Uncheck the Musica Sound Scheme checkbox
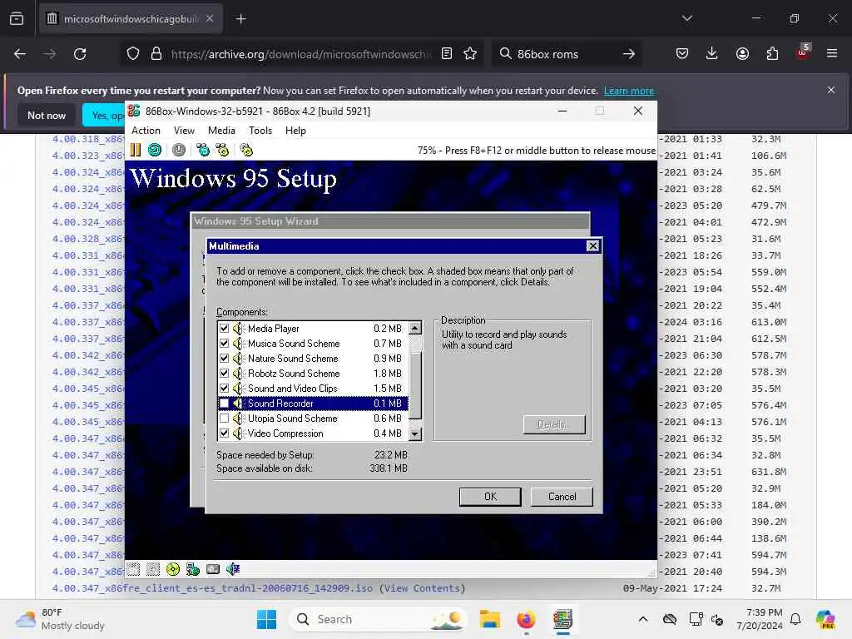 224,344
